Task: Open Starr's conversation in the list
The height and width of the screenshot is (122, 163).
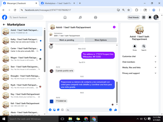Action: pos(22,68)
